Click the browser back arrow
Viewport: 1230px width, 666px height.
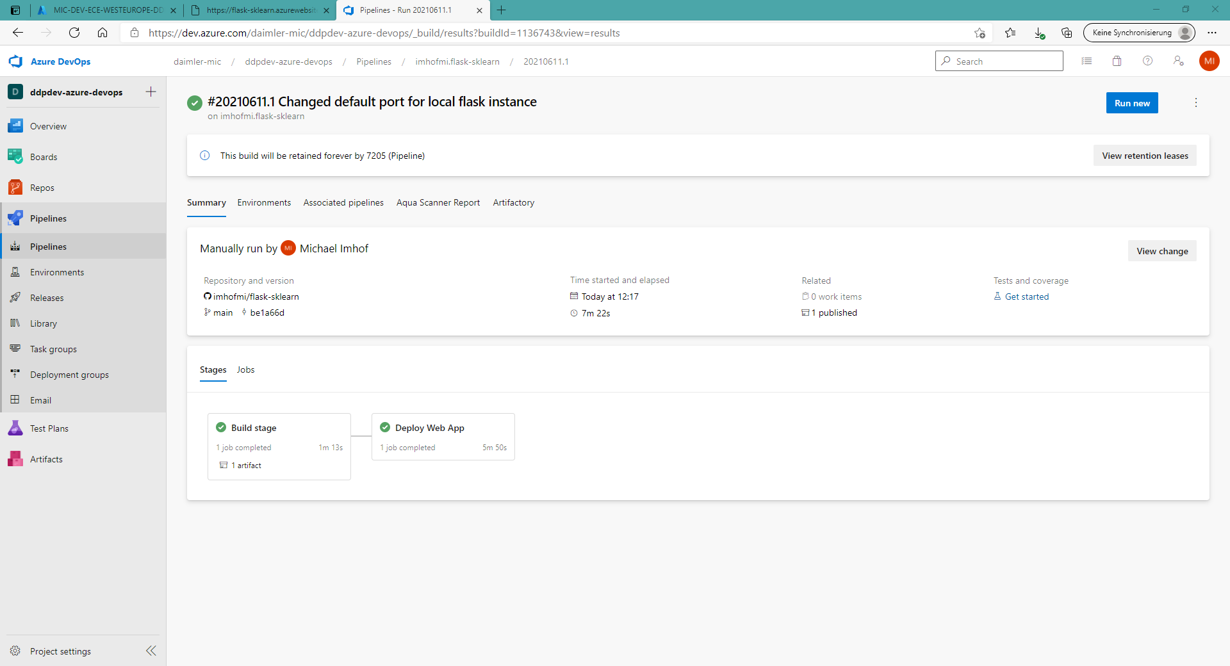coord(18,33)
